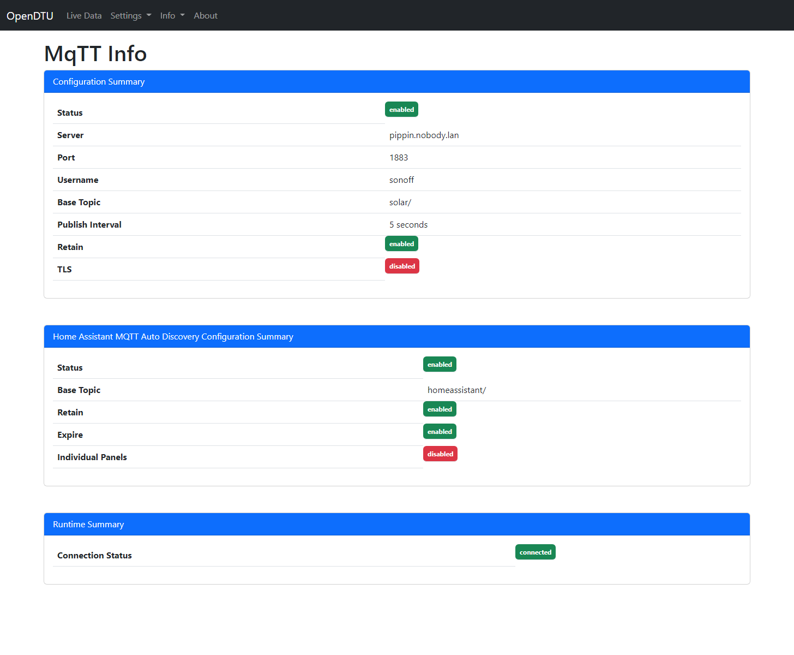Viewport: 794px width, 655px height.
Task: Click the port value 1883
Action: click(x=399, y=158)
